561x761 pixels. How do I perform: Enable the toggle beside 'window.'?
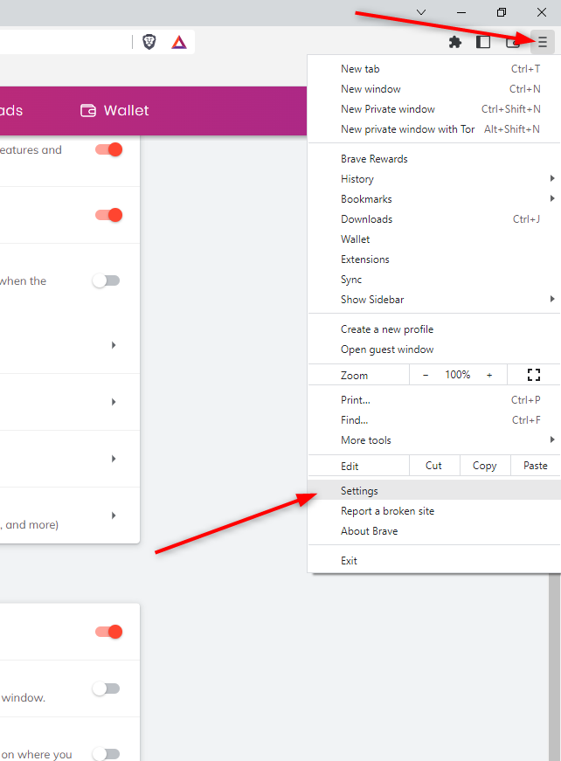(107, 688)
